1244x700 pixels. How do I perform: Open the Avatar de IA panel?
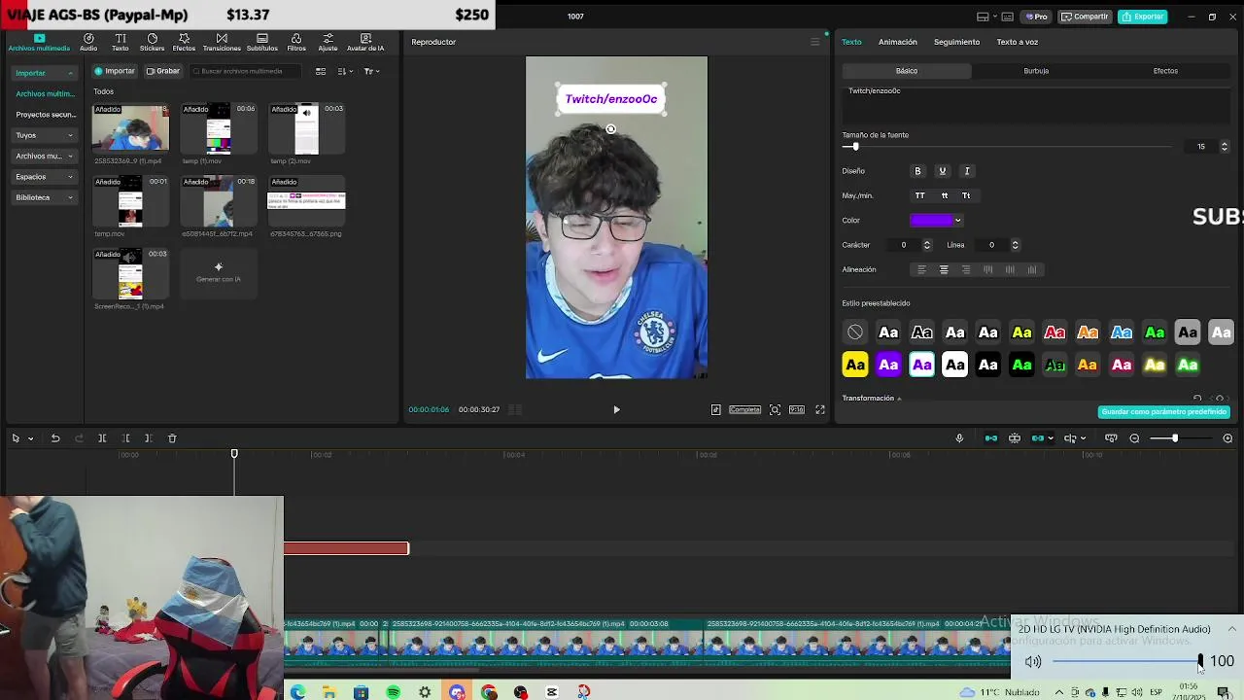(365, 42)
